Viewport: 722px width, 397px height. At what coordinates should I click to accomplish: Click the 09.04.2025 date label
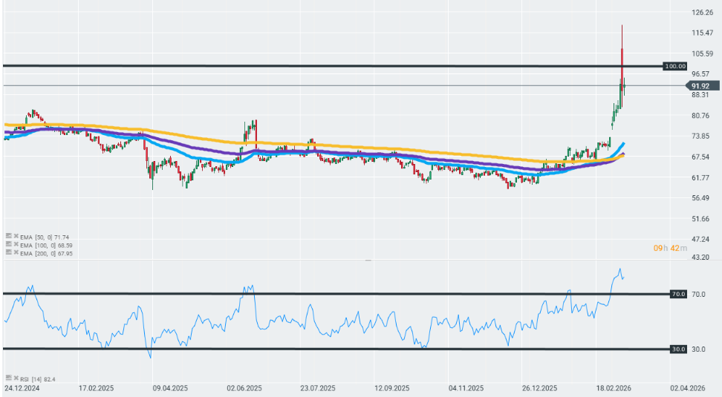(170, 388)
